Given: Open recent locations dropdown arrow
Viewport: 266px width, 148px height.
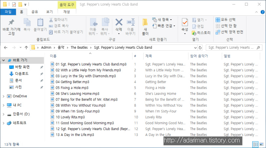Looking at the screenshot, I should [21, 48].
